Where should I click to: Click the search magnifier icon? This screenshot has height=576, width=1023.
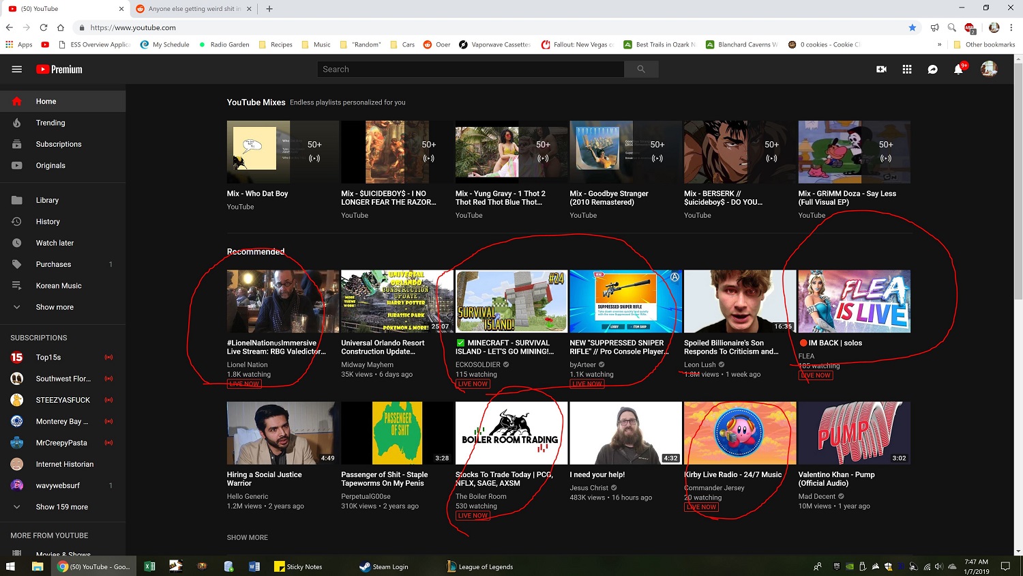pyautogui.click(x=640, y=69)
